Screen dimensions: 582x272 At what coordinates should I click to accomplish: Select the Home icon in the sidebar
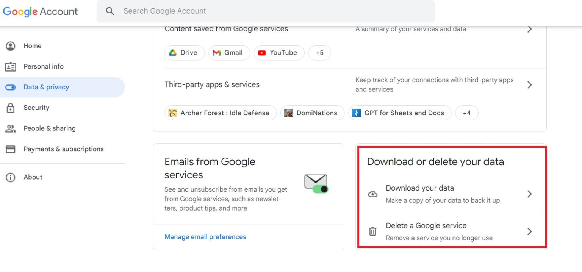tap(11, 46)
